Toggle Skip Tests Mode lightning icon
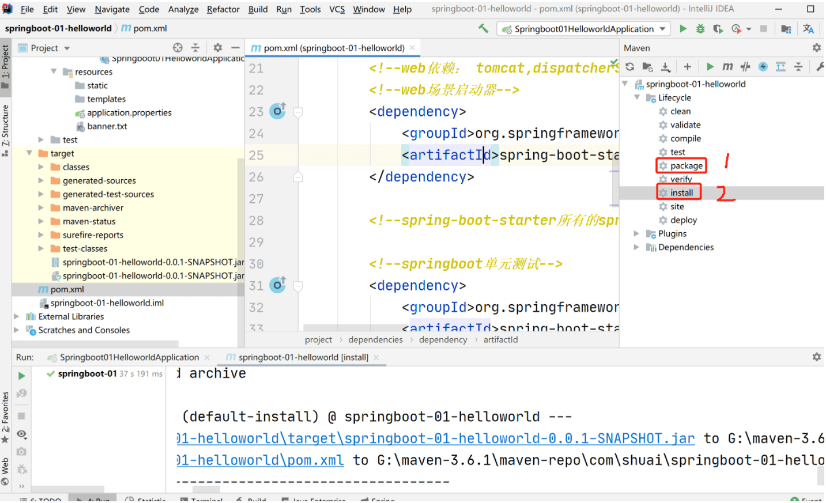This screenshot has width=826, height=503. [x=763, y=67]
